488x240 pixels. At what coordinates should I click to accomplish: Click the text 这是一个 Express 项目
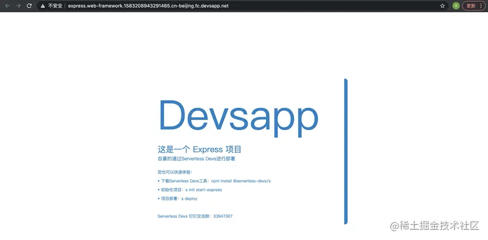[200, 150]
